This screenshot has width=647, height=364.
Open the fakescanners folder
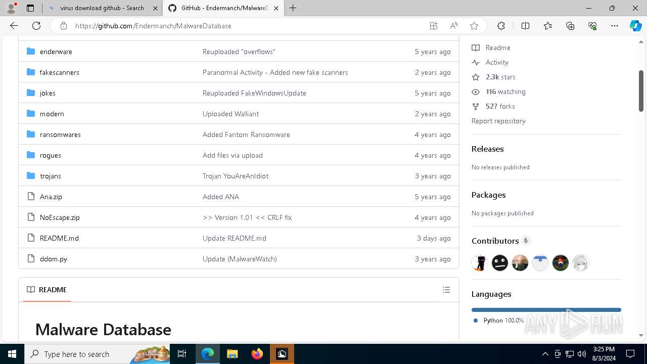pyautogui.click(x=59, y=72)
